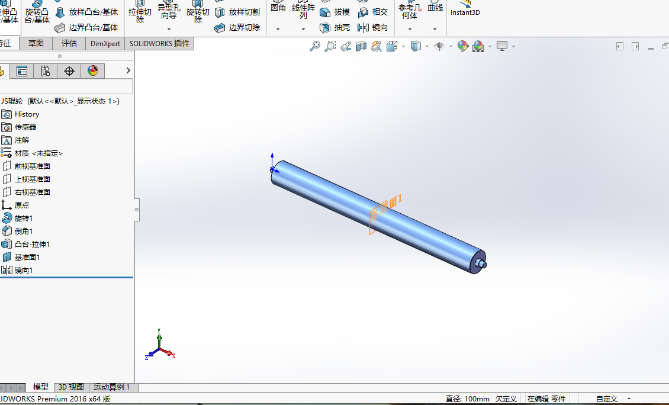The height and width of the screenshot is (405, 669).
Task: Open the SOLIDWORKS 插件 tab
Action: [x=159, y=44]
